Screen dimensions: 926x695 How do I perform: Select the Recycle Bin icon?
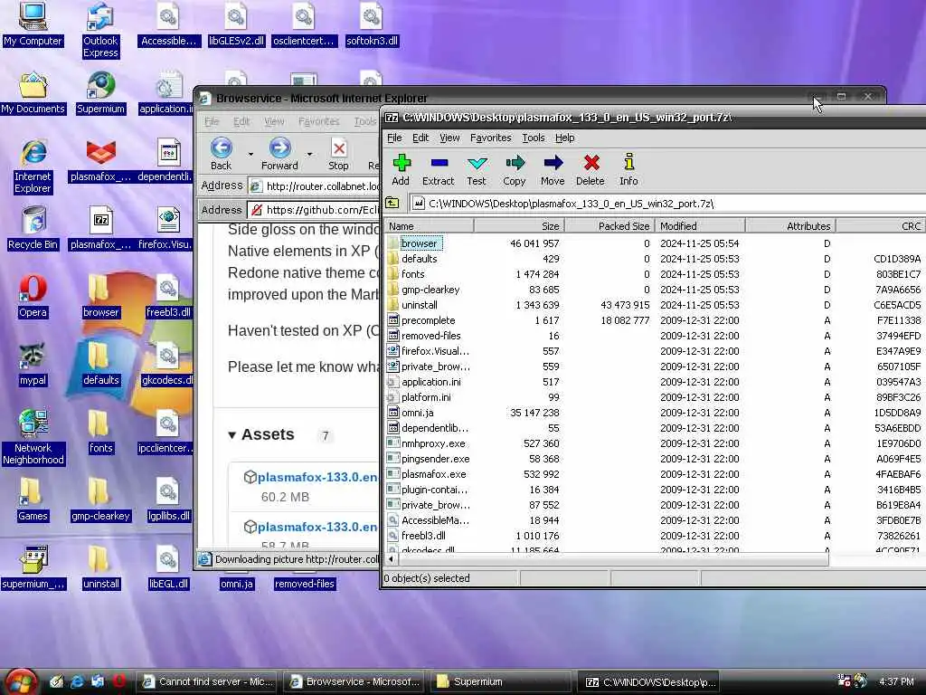coord(33,228)
